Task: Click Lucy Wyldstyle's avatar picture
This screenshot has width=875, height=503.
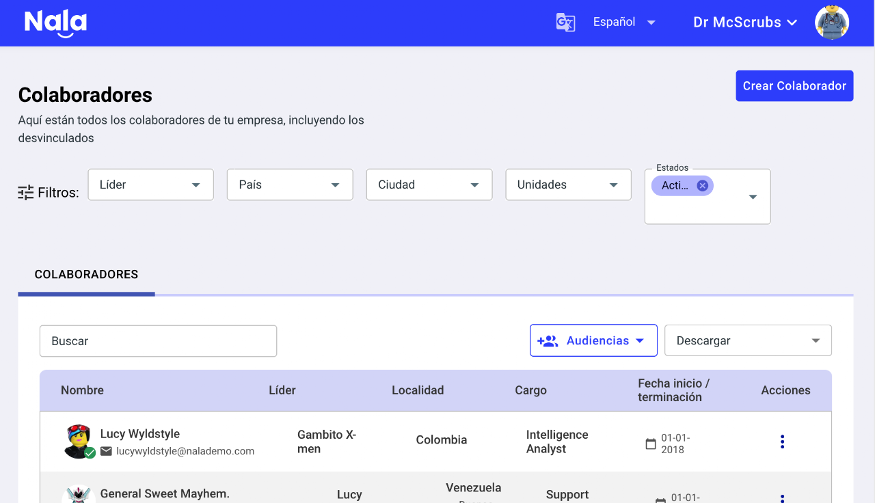Action: click(x=78, y=441)
